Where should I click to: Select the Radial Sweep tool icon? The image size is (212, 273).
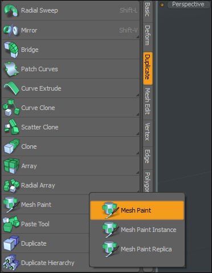[11, 10]
